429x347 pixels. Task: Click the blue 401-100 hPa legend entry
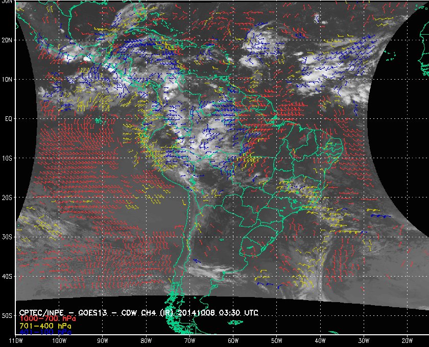click(x=45, y=332)
